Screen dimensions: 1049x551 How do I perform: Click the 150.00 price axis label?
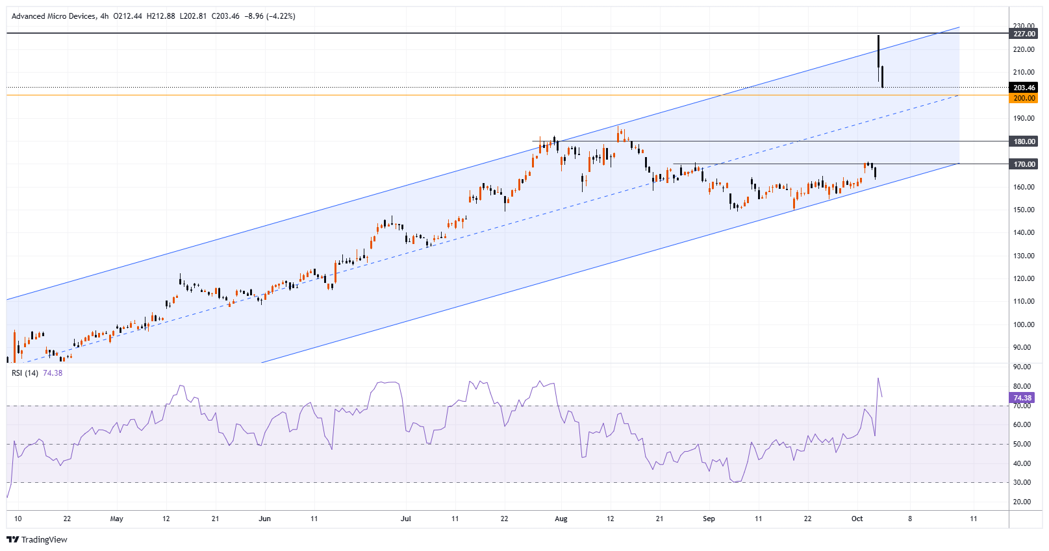[1024, 210]
